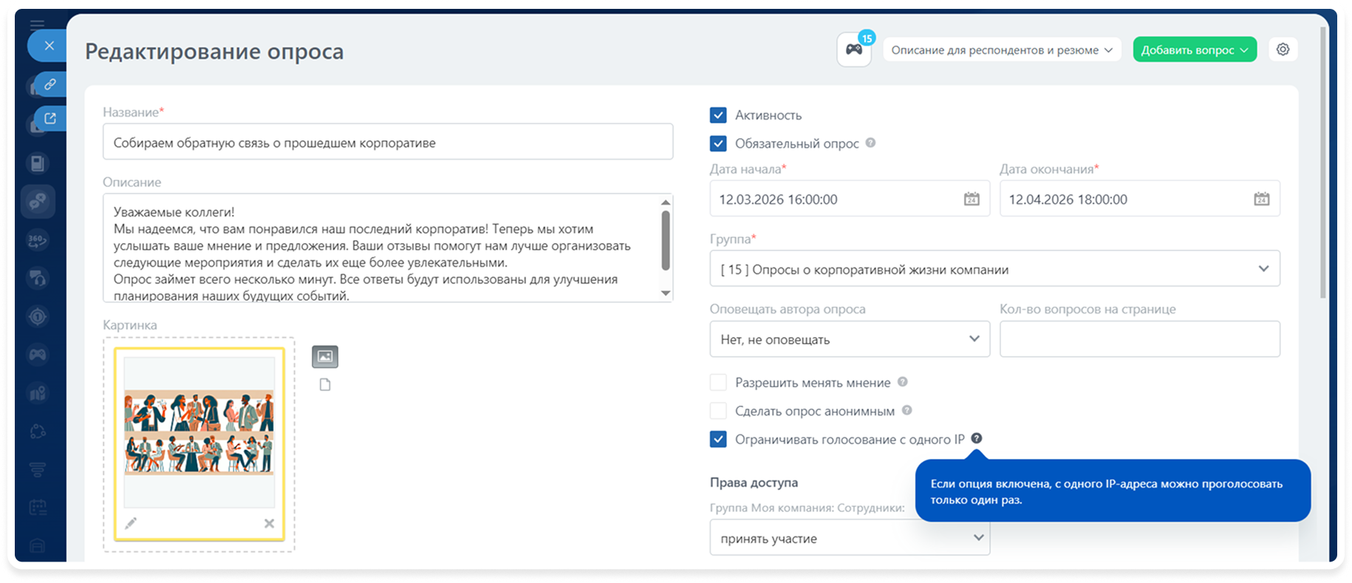Click the Дата окончания date field
1352x583 pixels.
pos(1139,199)
